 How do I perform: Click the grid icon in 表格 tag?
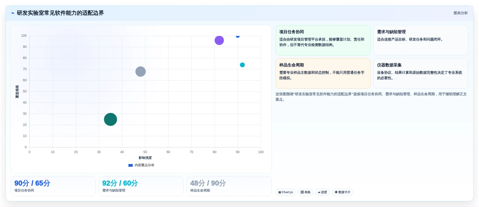[x=302, y=192]
